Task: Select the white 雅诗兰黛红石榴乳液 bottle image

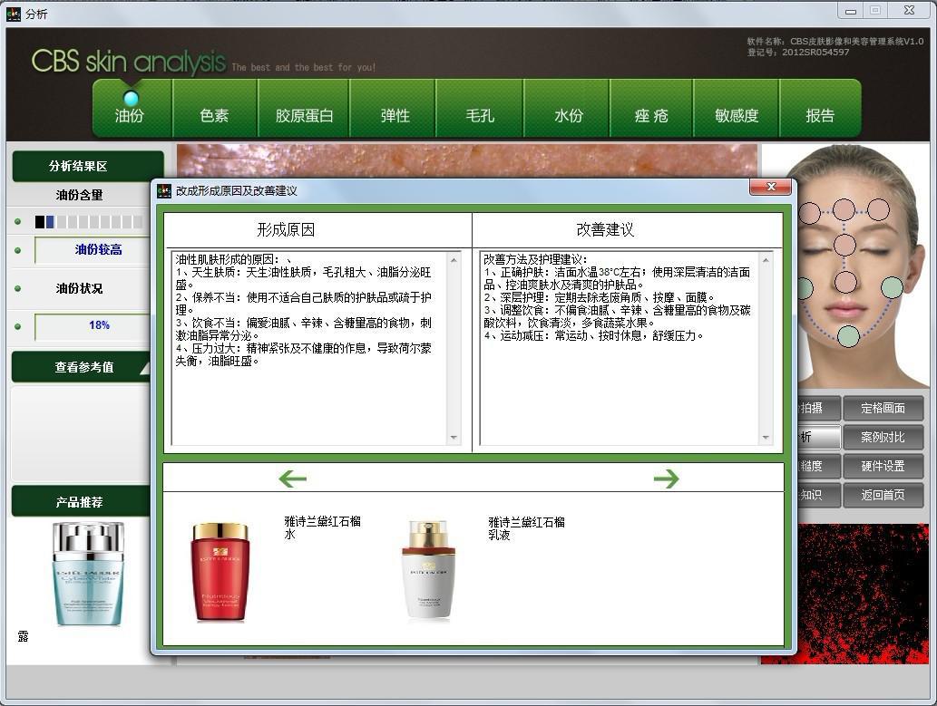Action: tap(428, 571)
